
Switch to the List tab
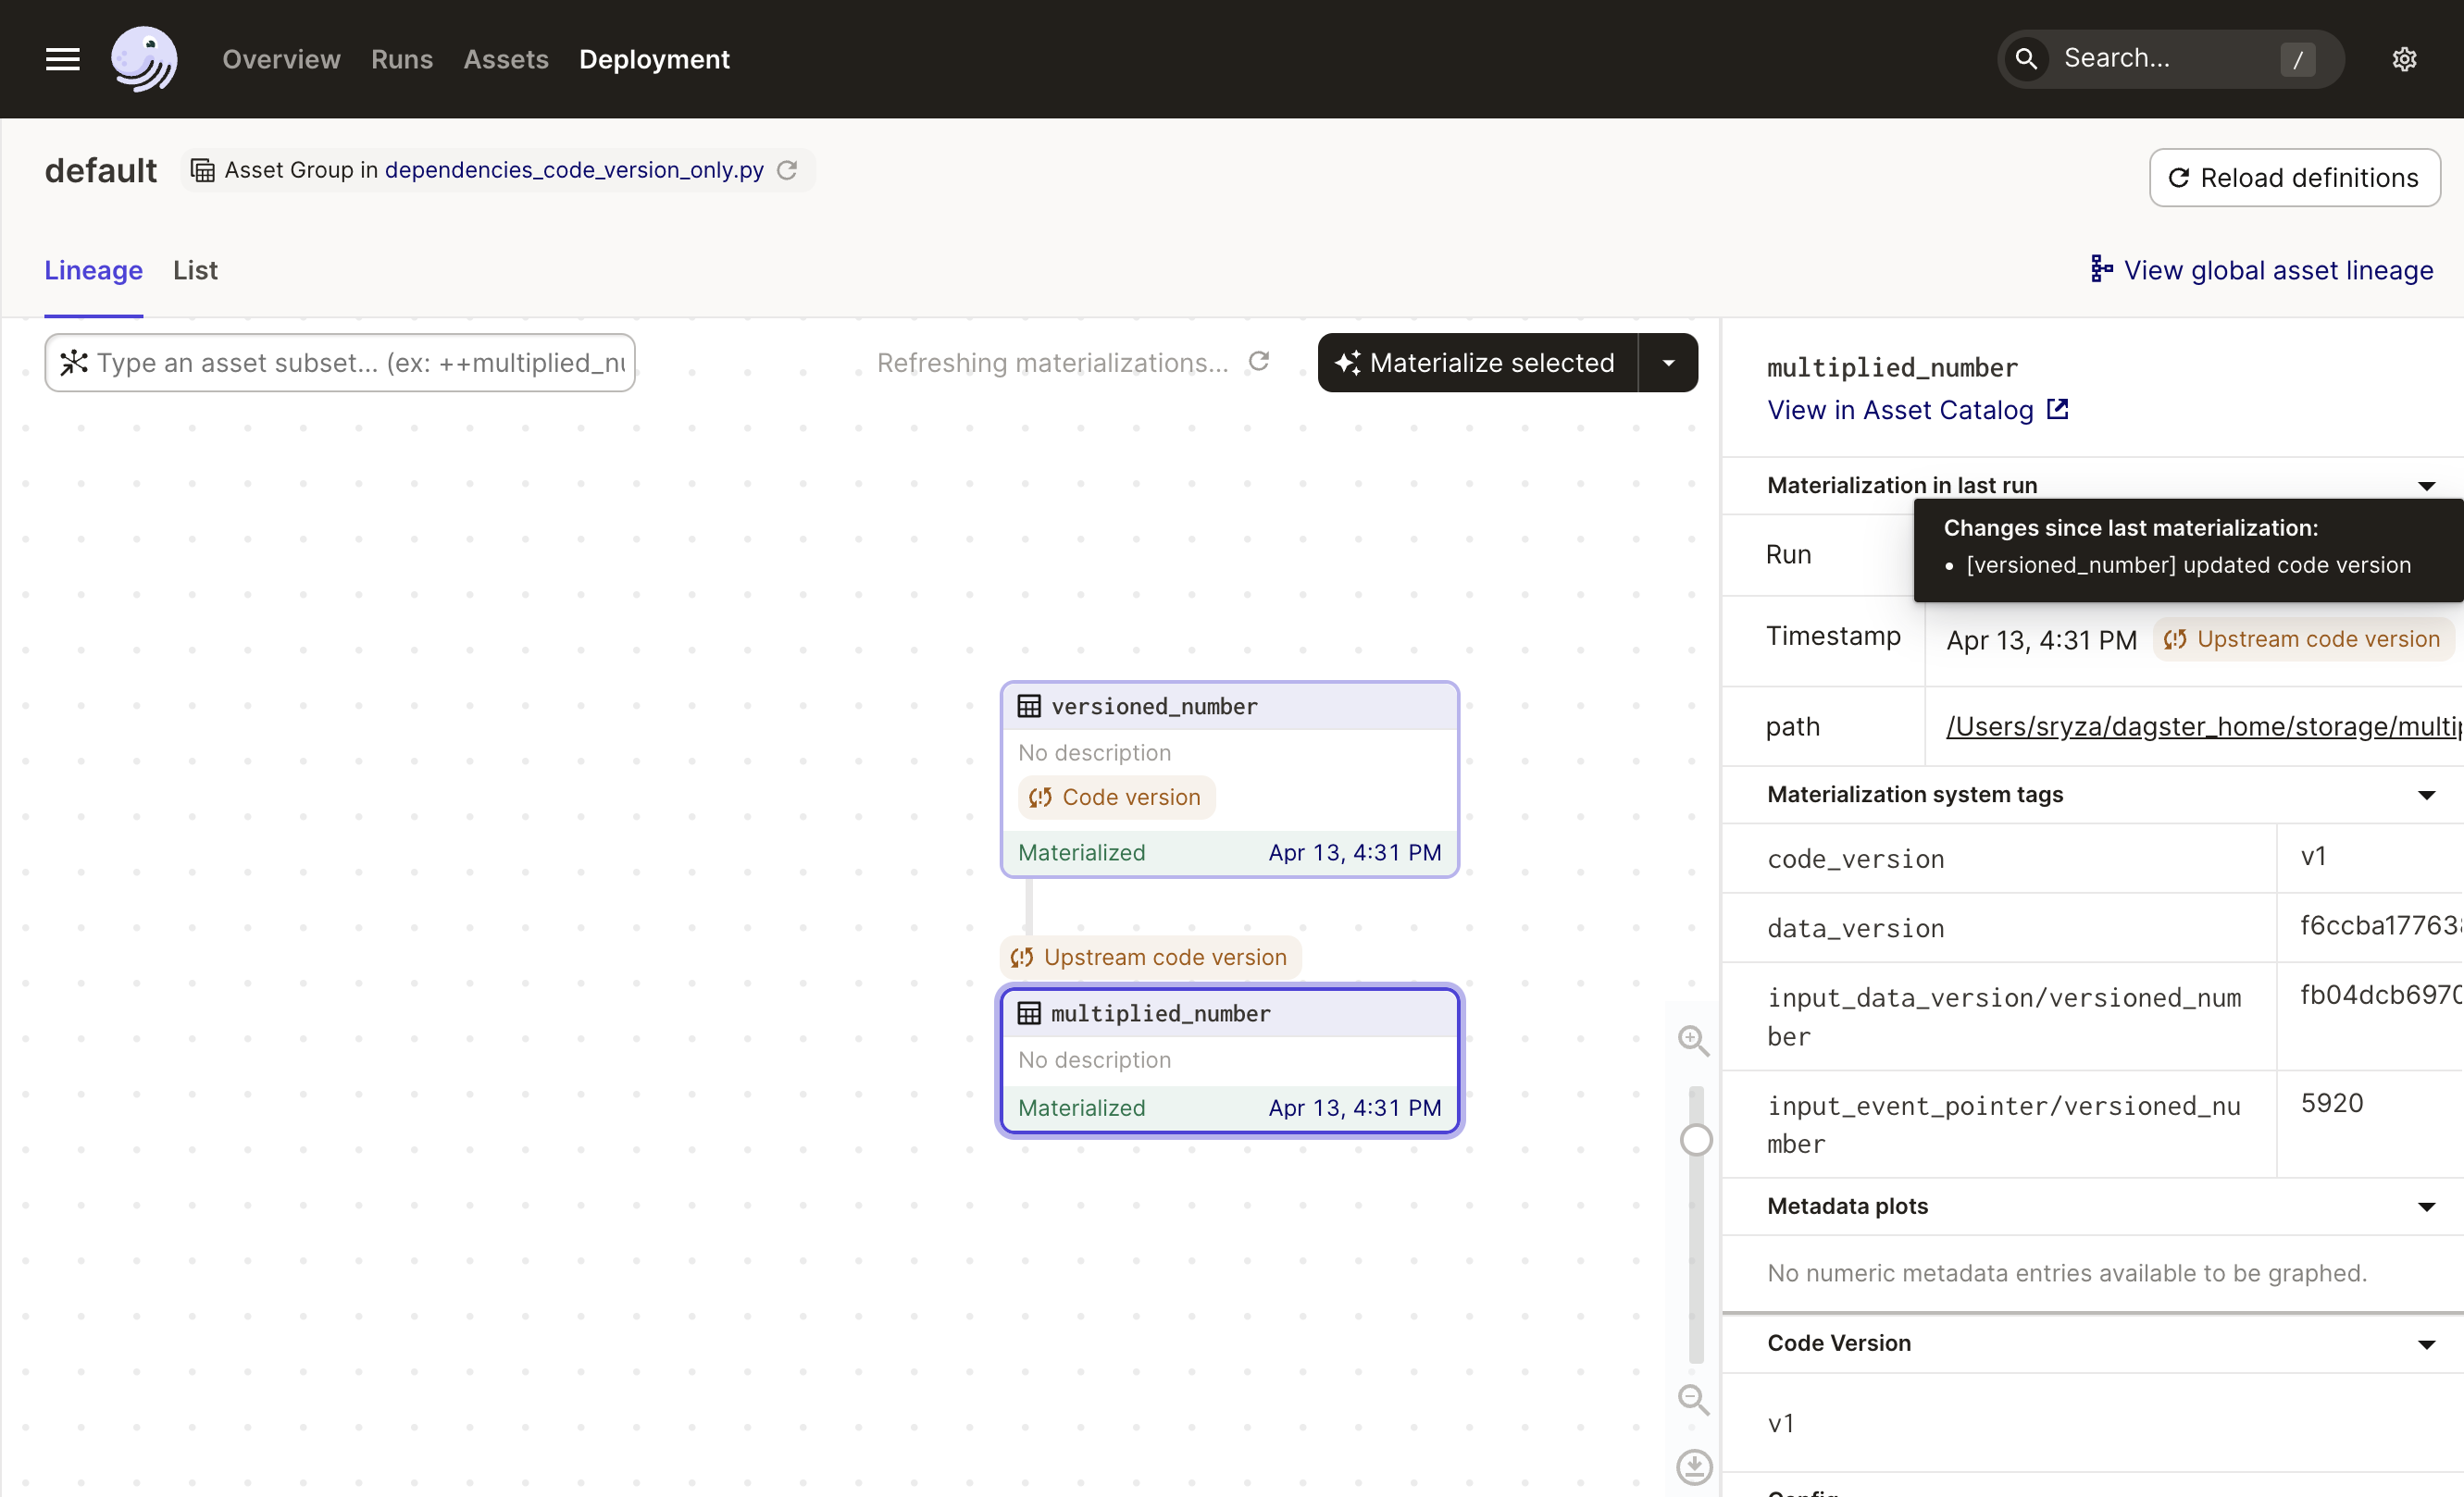(x=195, y=270)
